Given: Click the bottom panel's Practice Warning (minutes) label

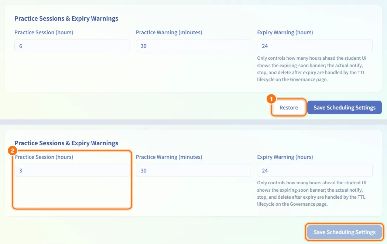Looking at the screenshot, I should pos(169,157).
